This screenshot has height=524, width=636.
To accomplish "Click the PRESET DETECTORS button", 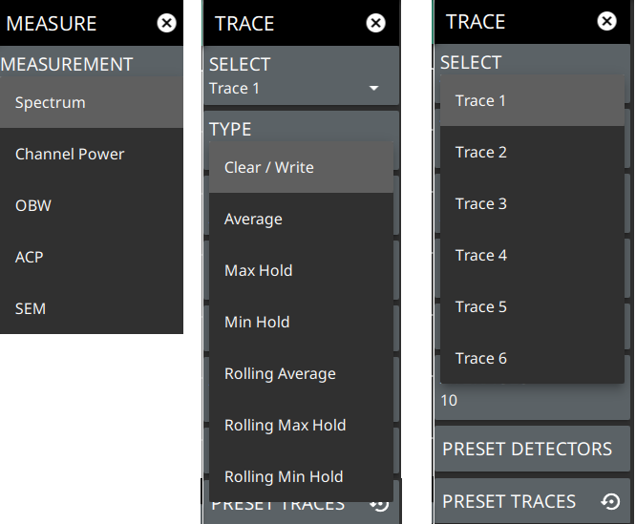I will coord(532,449).
